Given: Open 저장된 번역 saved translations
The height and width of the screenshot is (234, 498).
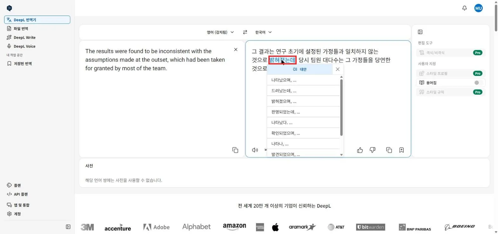Looking at the screenshot, I should [x=37, y=64].
